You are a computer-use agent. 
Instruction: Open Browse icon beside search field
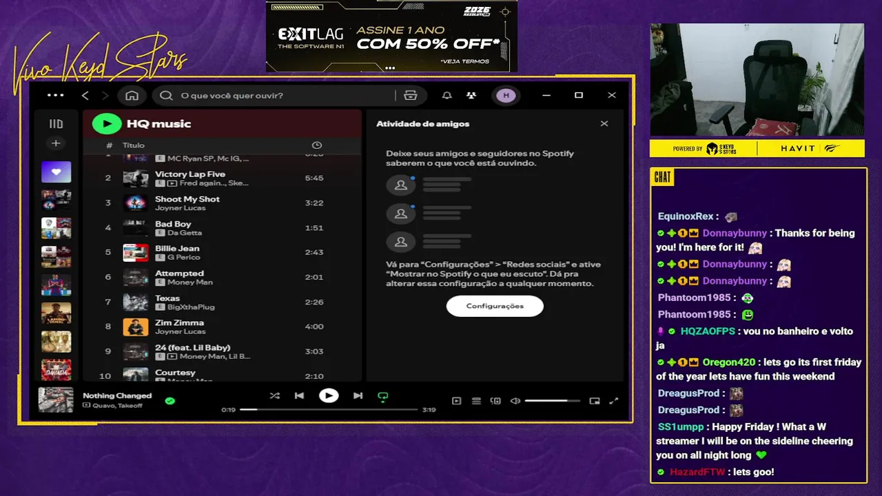coord(411,95)
